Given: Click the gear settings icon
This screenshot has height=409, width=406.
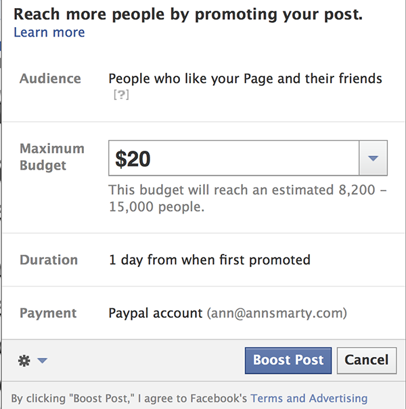Looking at the screenshot, I should [24, 361].
